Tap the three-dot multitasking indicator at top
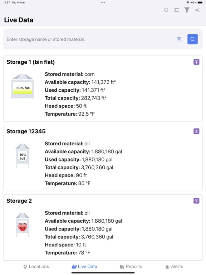This screenshot has width=206, height=275. (x=103, y=3)
